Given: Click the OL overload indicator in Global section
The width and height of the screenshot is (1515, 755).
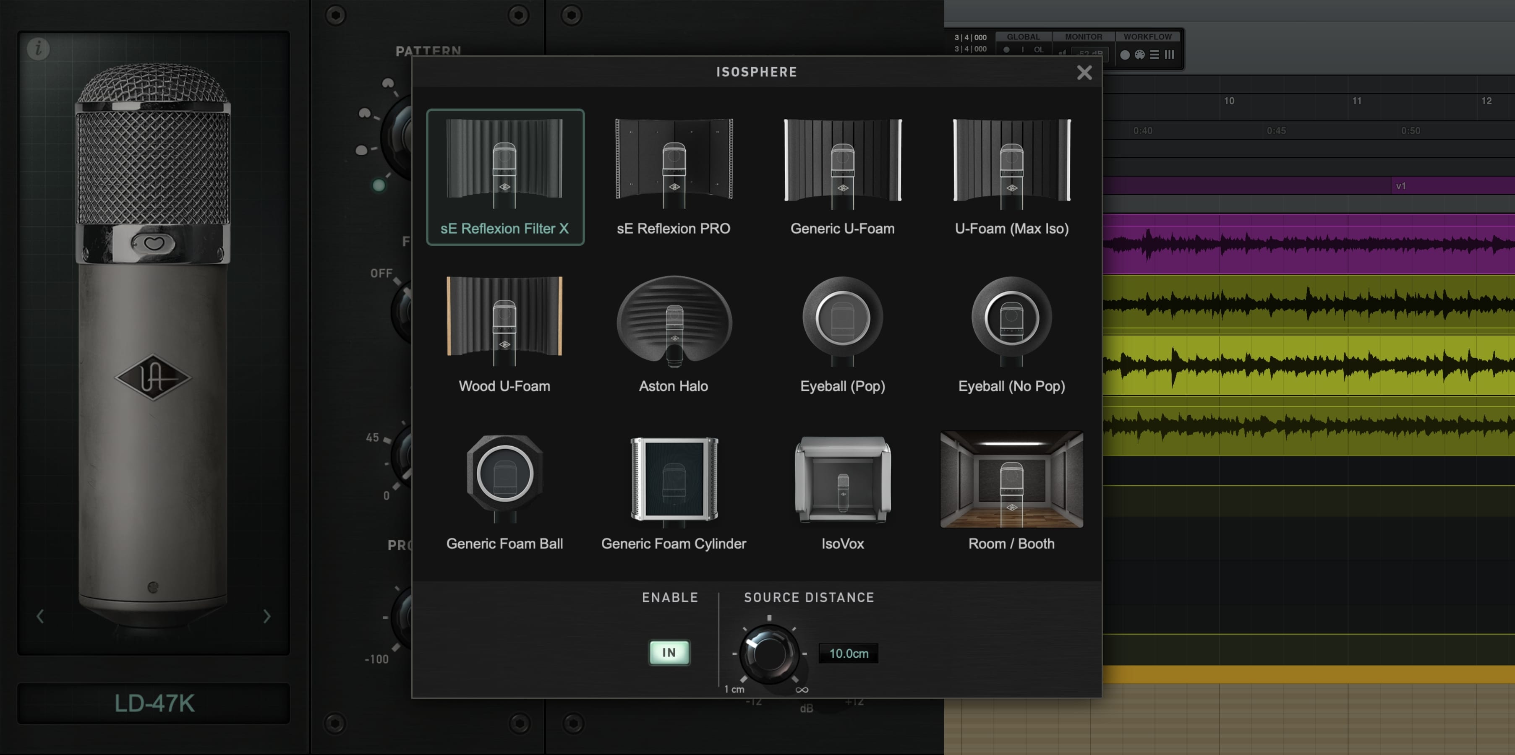Looking at the screenshot, I should coord(1039,50).
